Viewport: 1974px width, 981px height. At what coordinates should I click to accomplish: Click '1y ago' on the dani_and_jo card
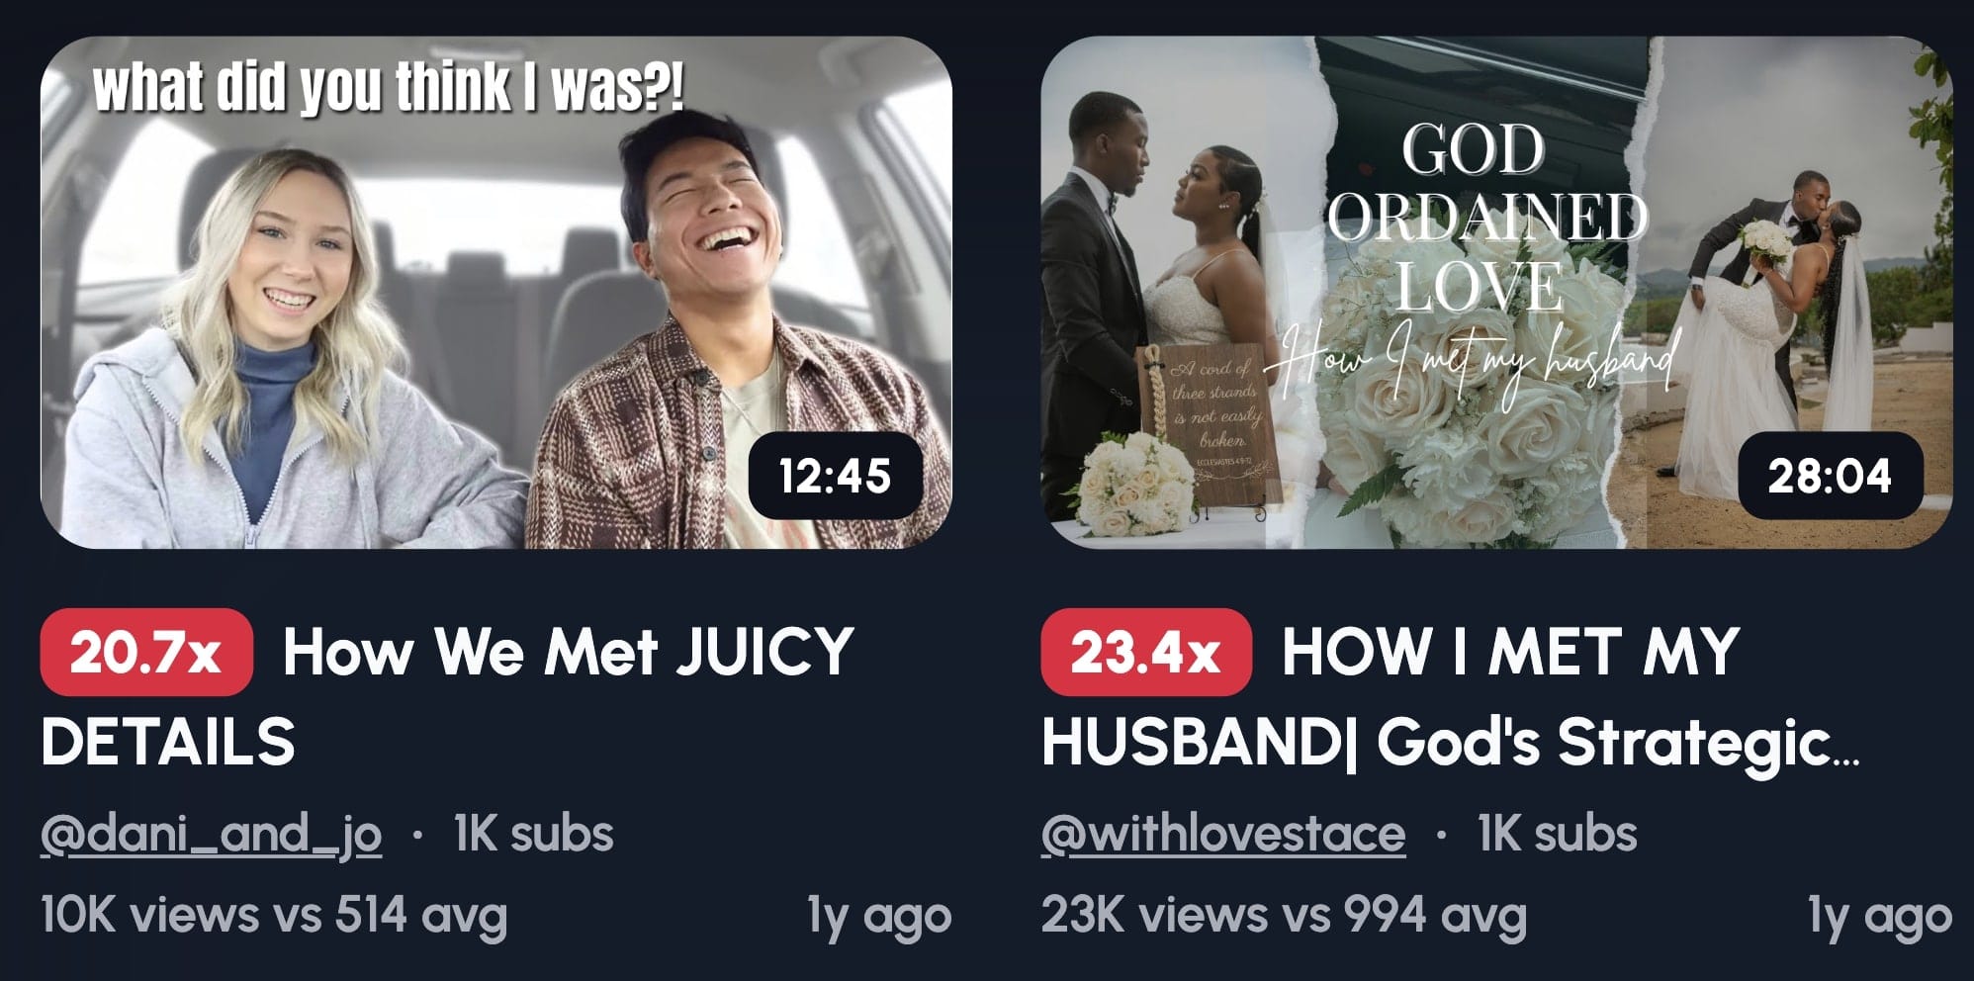(x=879, y=917)
